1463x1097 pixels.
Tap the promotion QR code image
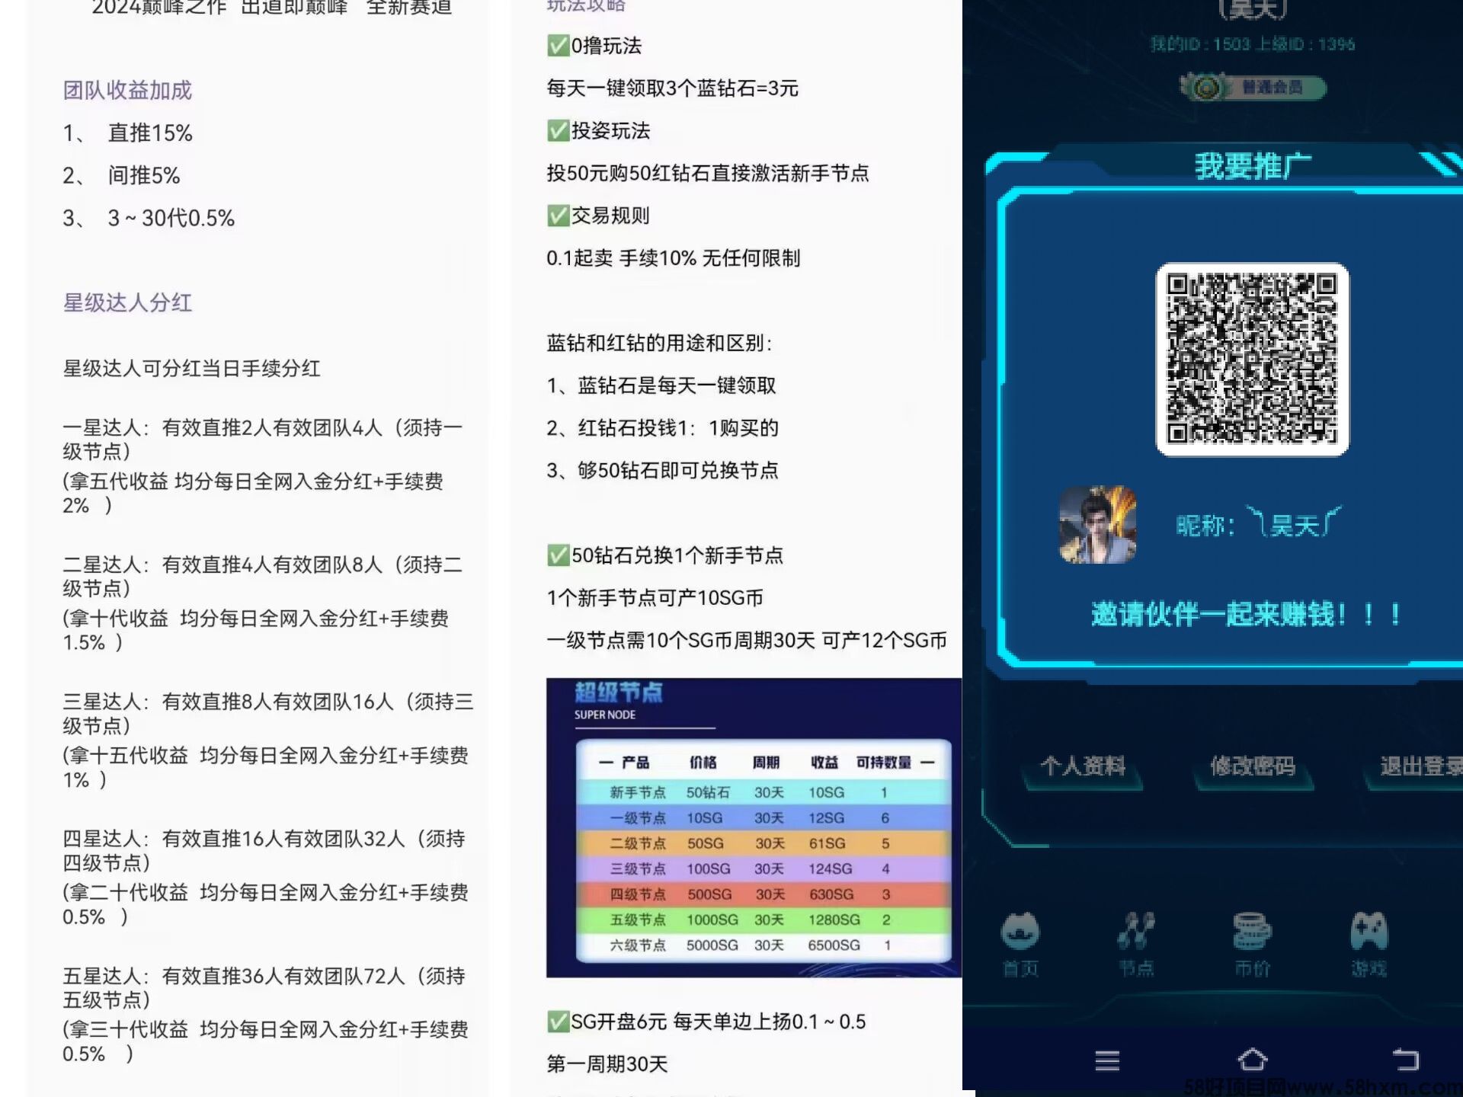coord(1252,360)
